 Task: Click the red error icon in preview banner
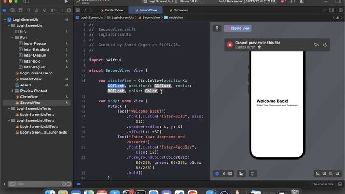coord(230,45)
